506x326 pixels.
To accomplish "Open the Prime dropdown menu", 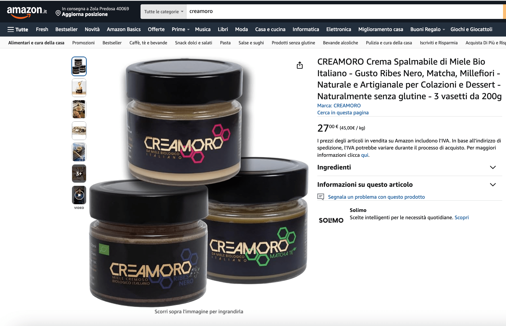I will click(181, 29).
